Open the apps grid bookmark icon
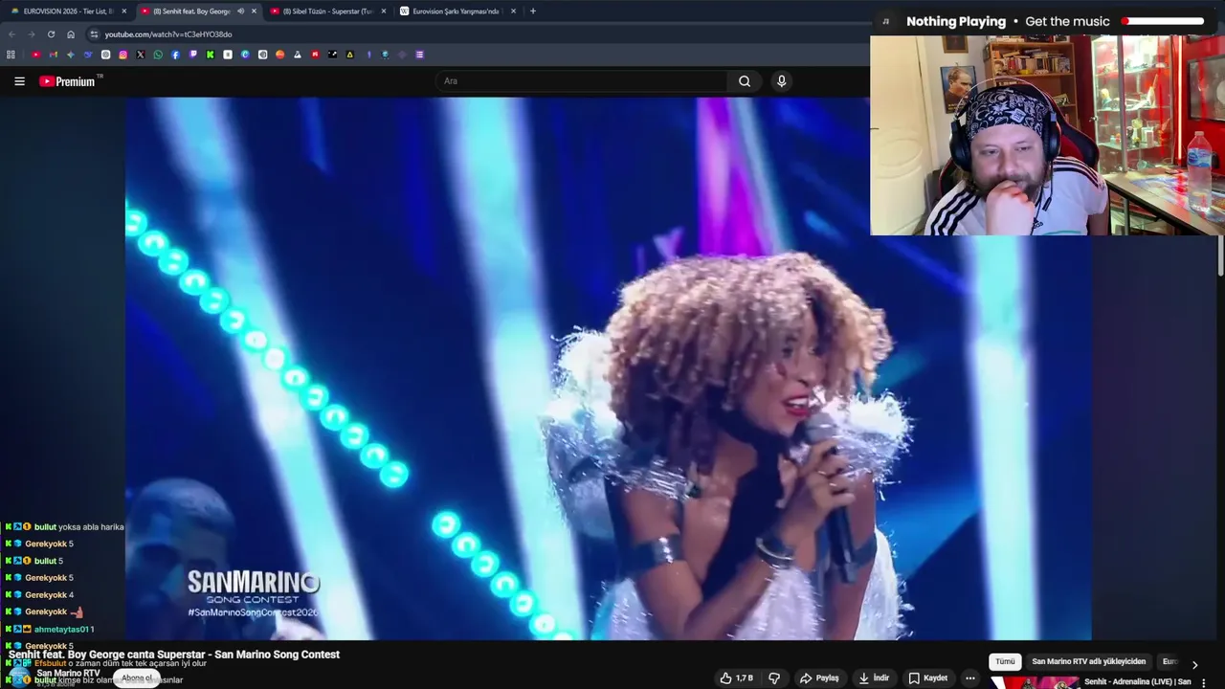The width and height of the screenshot is (1225, 689). [11, 55]
